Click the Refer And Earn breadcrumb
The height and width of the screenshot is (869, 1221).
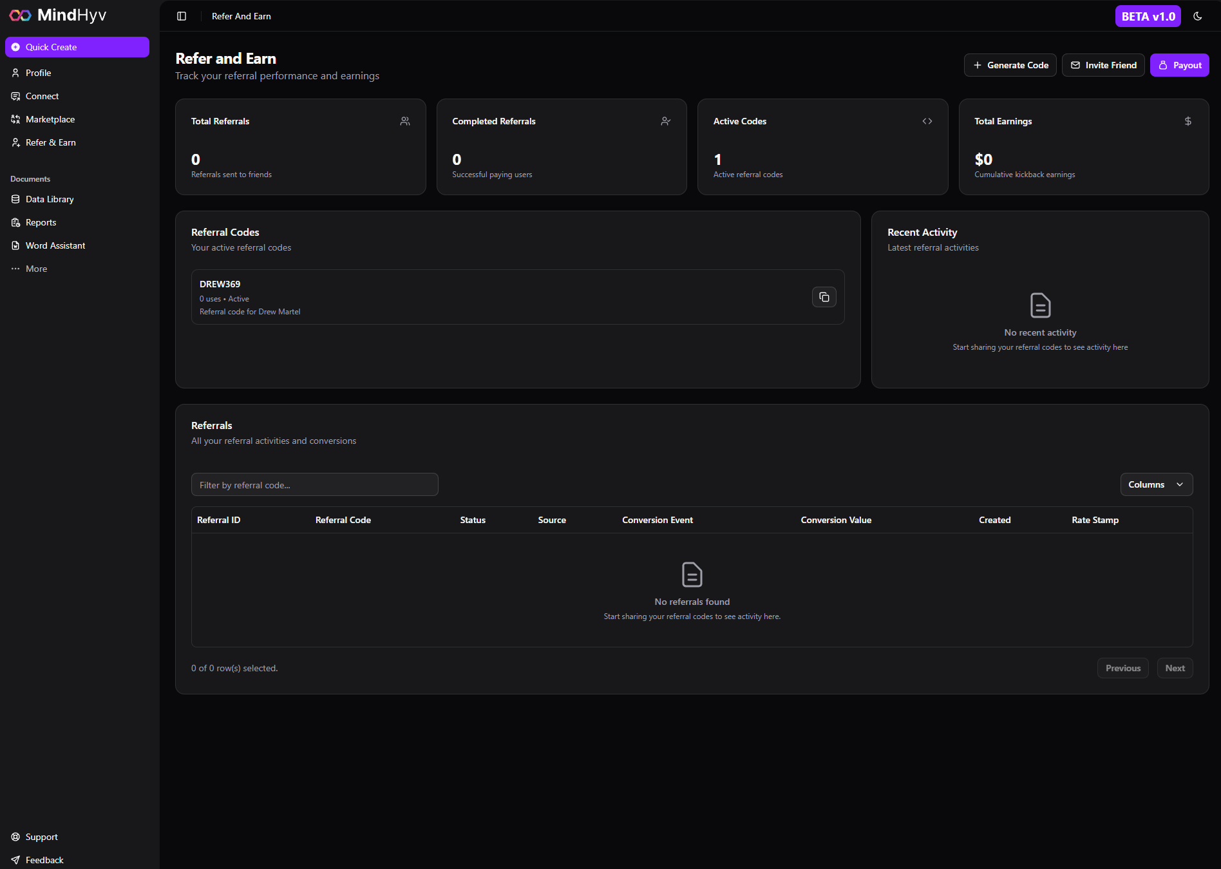tap(241, 16)
